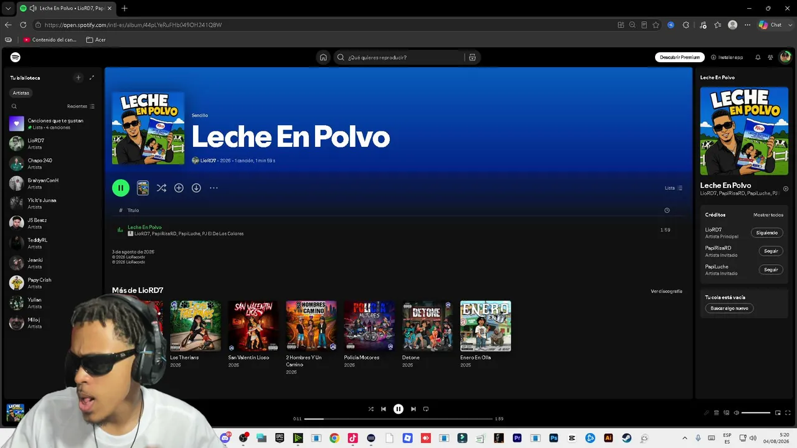Screen dimensions: 797x448
Task: Select the Artistas filter chip
Action: pyautogui.click(x=21, y=93)
